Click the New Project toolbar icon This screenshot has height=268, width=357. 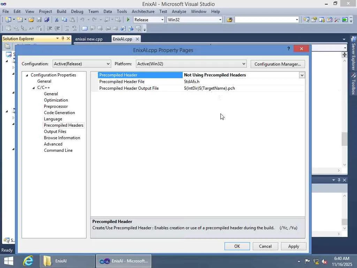(x=8, y=20)
